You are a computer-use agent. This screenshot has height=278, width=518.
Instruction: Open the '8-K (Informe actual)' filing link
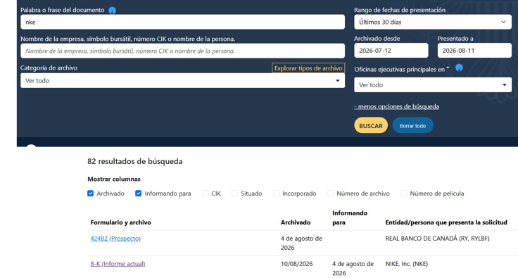click(x=118, y=264)
